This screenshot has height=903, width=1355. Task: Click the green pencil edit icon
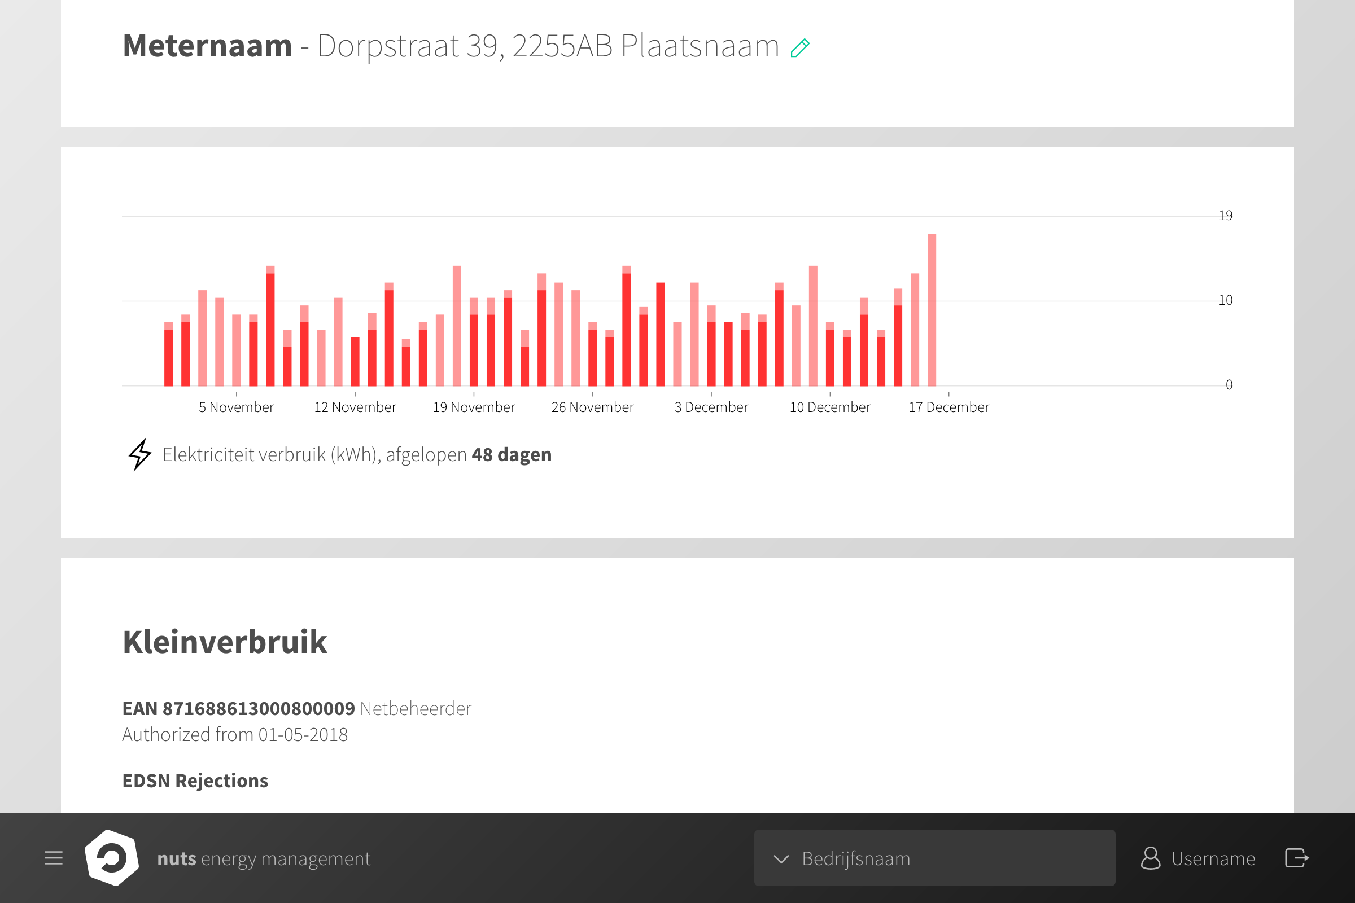(800, 48)
